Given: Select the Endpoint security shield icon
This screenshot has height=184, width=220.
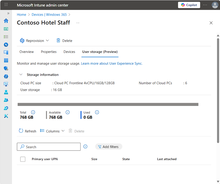Looking at the screenshot, I should 6,68.
